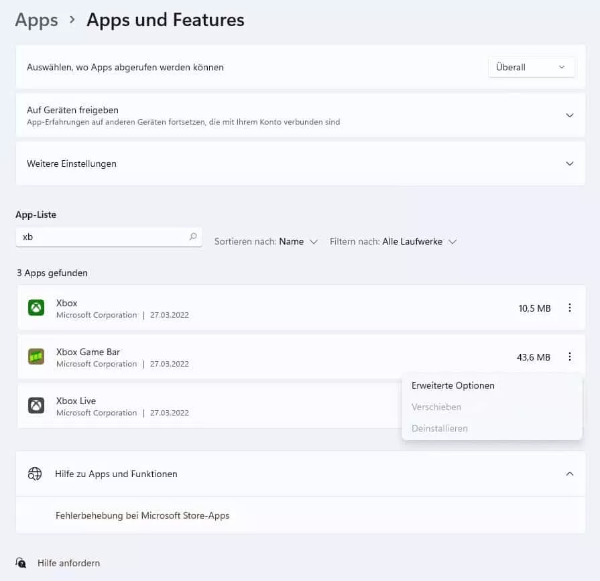Viewport: 600px width, 581px height.
Task: Click the App-Liste heading
Action: [36, 214]
